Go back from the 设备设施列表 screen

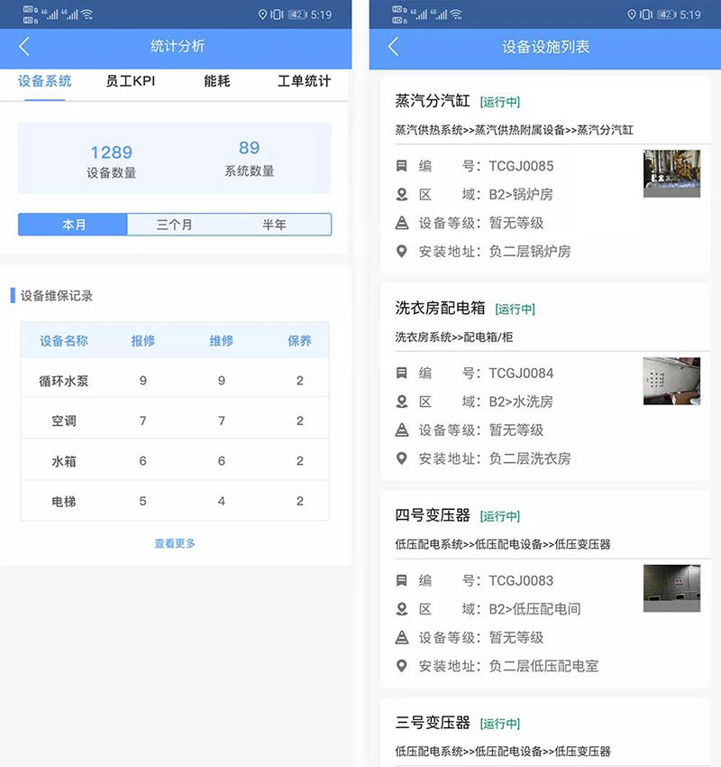click(x=393, y=46)
